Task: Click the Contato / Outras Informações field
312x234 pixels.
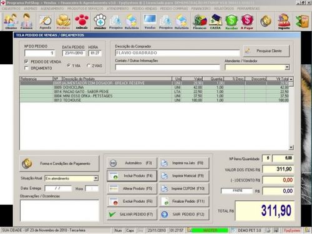Action: 167,67
